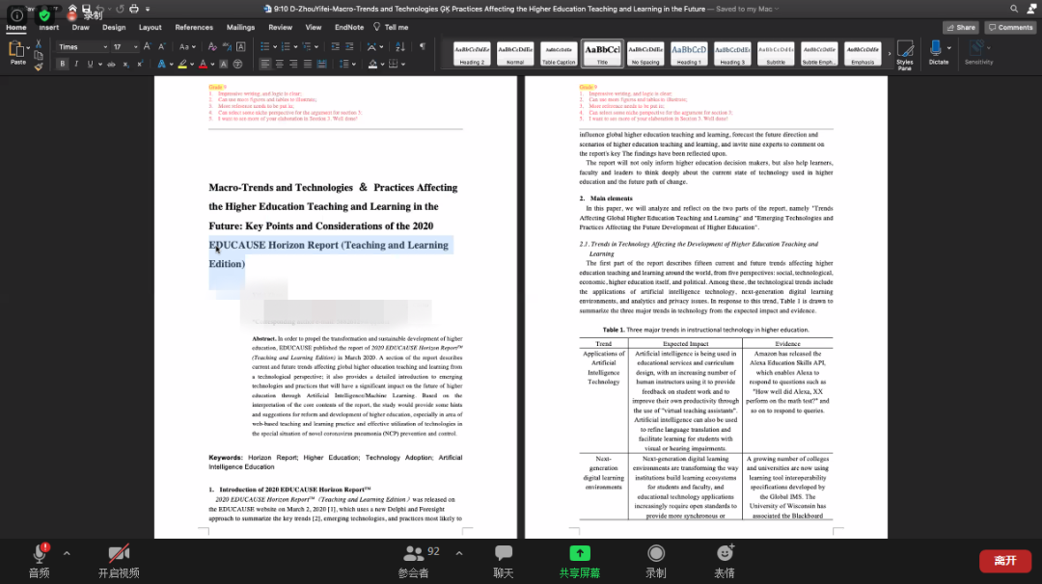This screenshot has width=1042, height=584.
Task: Decrease paragraph indent
Action: pos(335,46)
